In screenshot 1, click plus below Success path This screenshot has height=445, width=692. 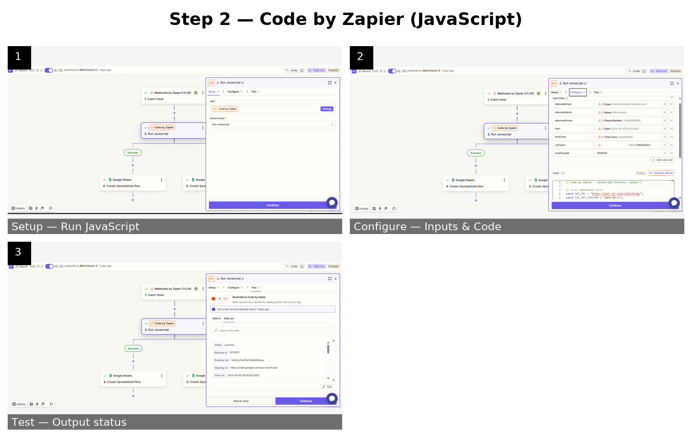133,165
